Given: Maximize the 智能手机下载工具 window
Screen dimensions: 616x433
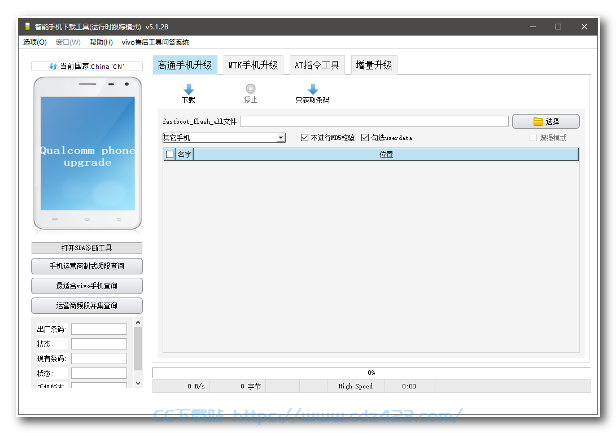Looking at the screenshot, I should [558, 27].
